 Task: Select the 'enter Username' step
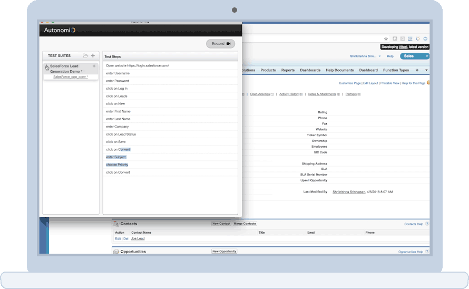[170, 73]
